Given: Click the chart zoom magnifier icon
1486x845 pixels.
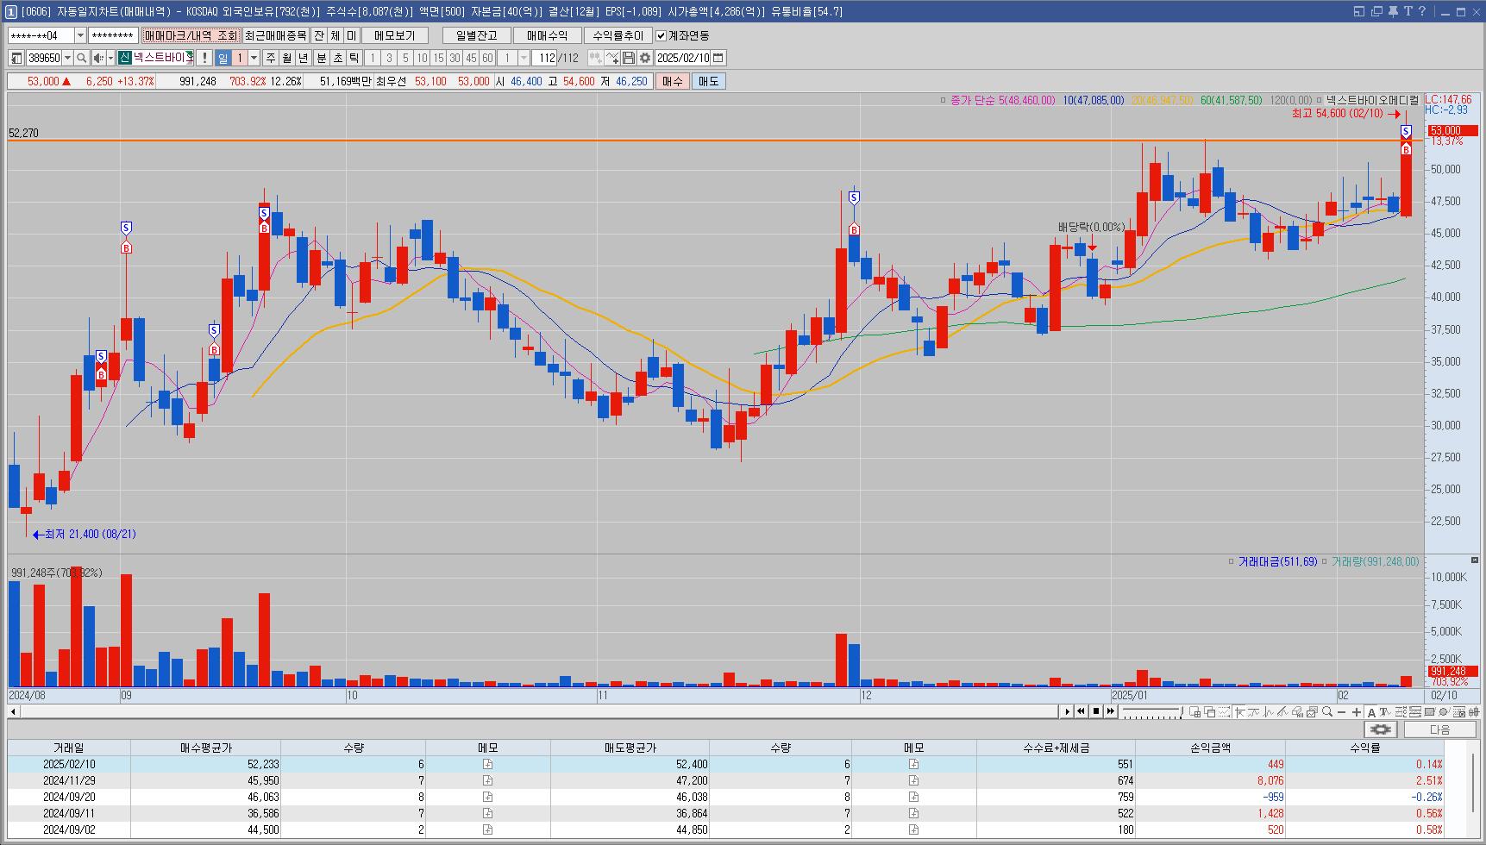Looking at the screenshot, I should coord(1327,711).
